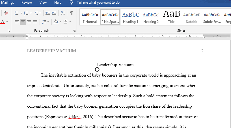Open Bullets library dropdown arrow
This screenshot has width=231, height=128.
pos(21,13)
